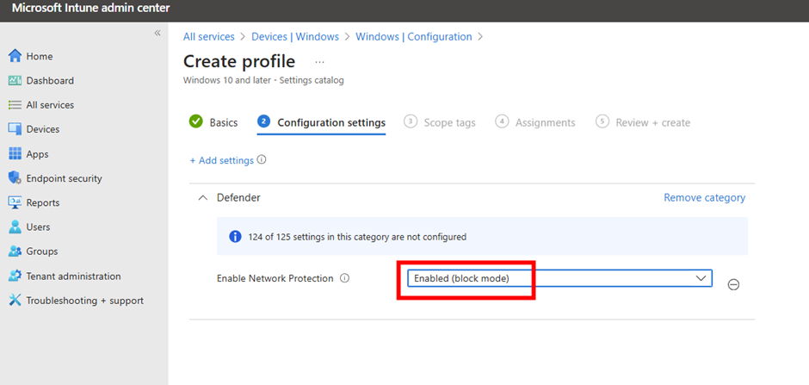809x385 pixels.
Task: Select the Devices icon
Action: click(15, 129)
